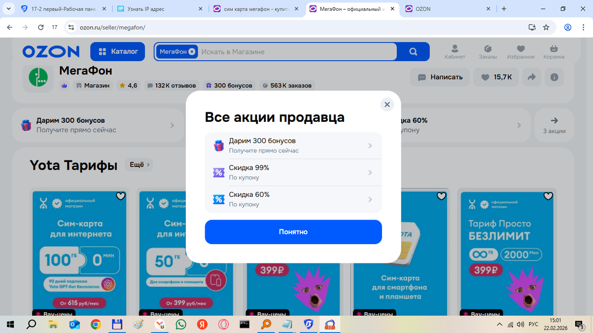
Task: Click the share arrow icon near seller name
Action: tap(532, 77)
